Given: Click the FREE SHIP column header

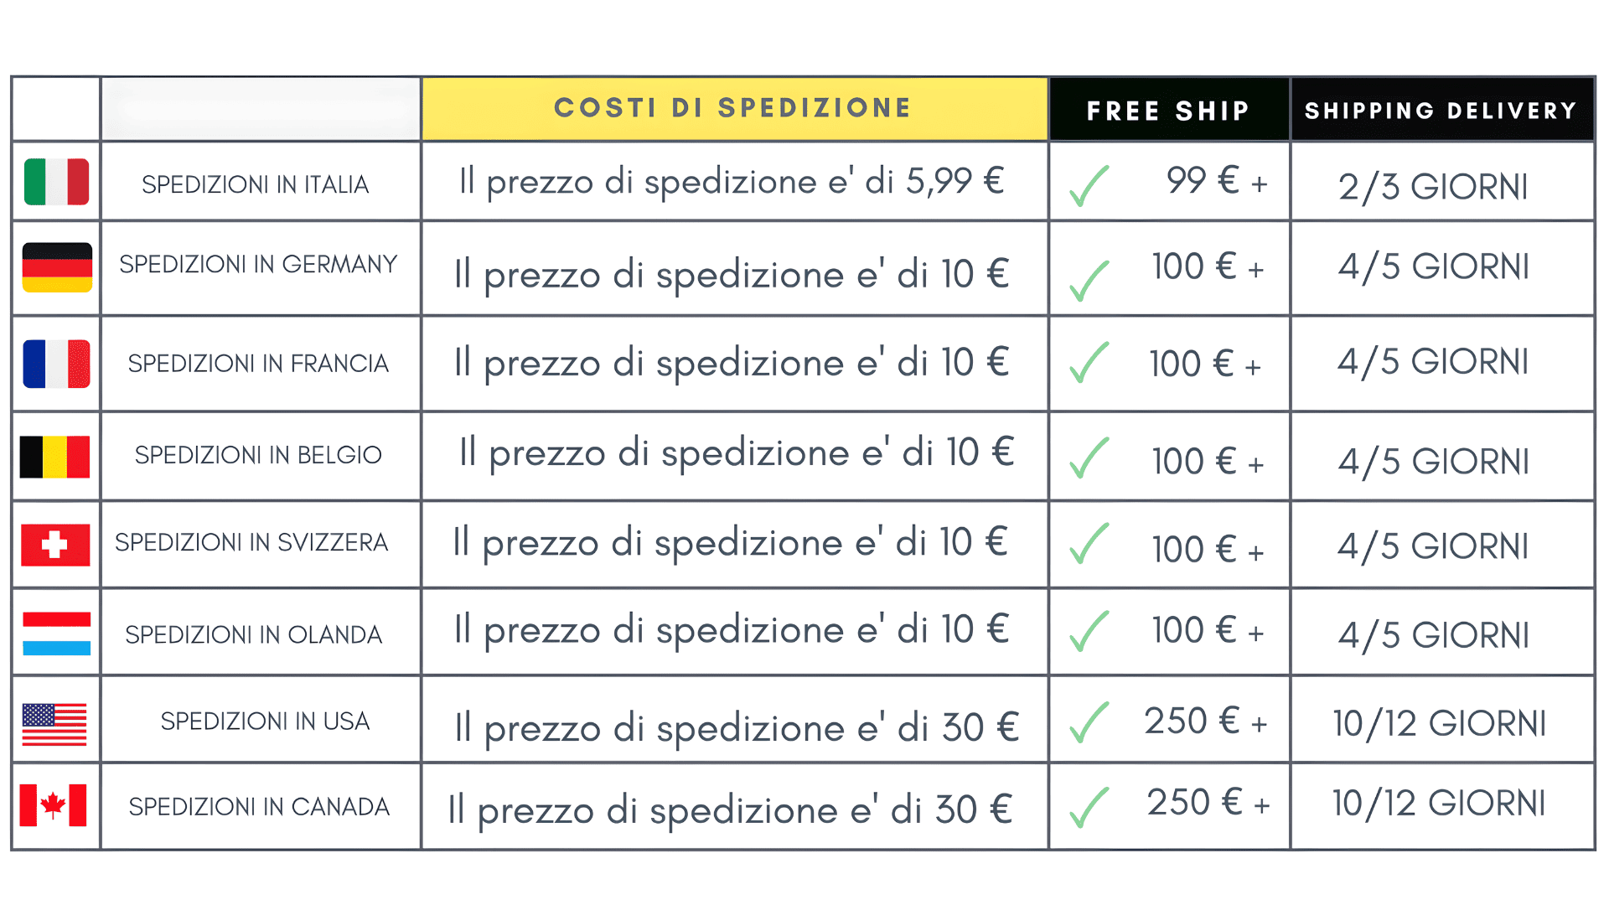Looking at the screenshot, I should click(1168, 111).
